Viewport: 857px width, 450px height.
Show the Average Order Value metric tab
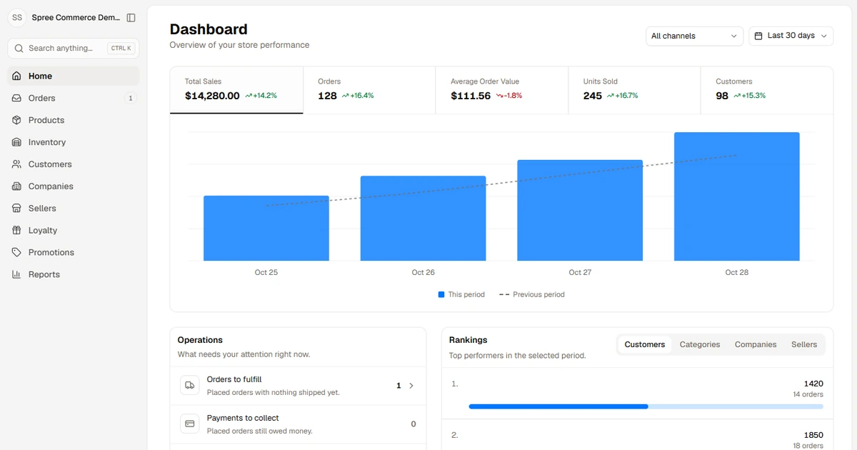coord(502,90)
